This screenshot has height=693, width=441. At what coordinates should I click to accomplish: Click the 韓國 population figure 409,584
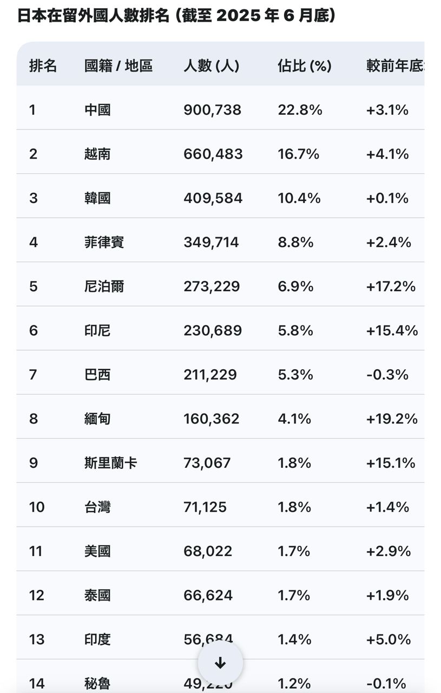[x=213, y=198]
